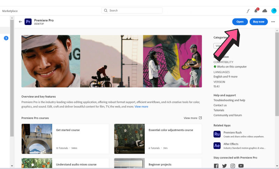Open Troubleshooting and help link
Screen dimensions: 279x169
pyautogui.click(x=229, y=100)
